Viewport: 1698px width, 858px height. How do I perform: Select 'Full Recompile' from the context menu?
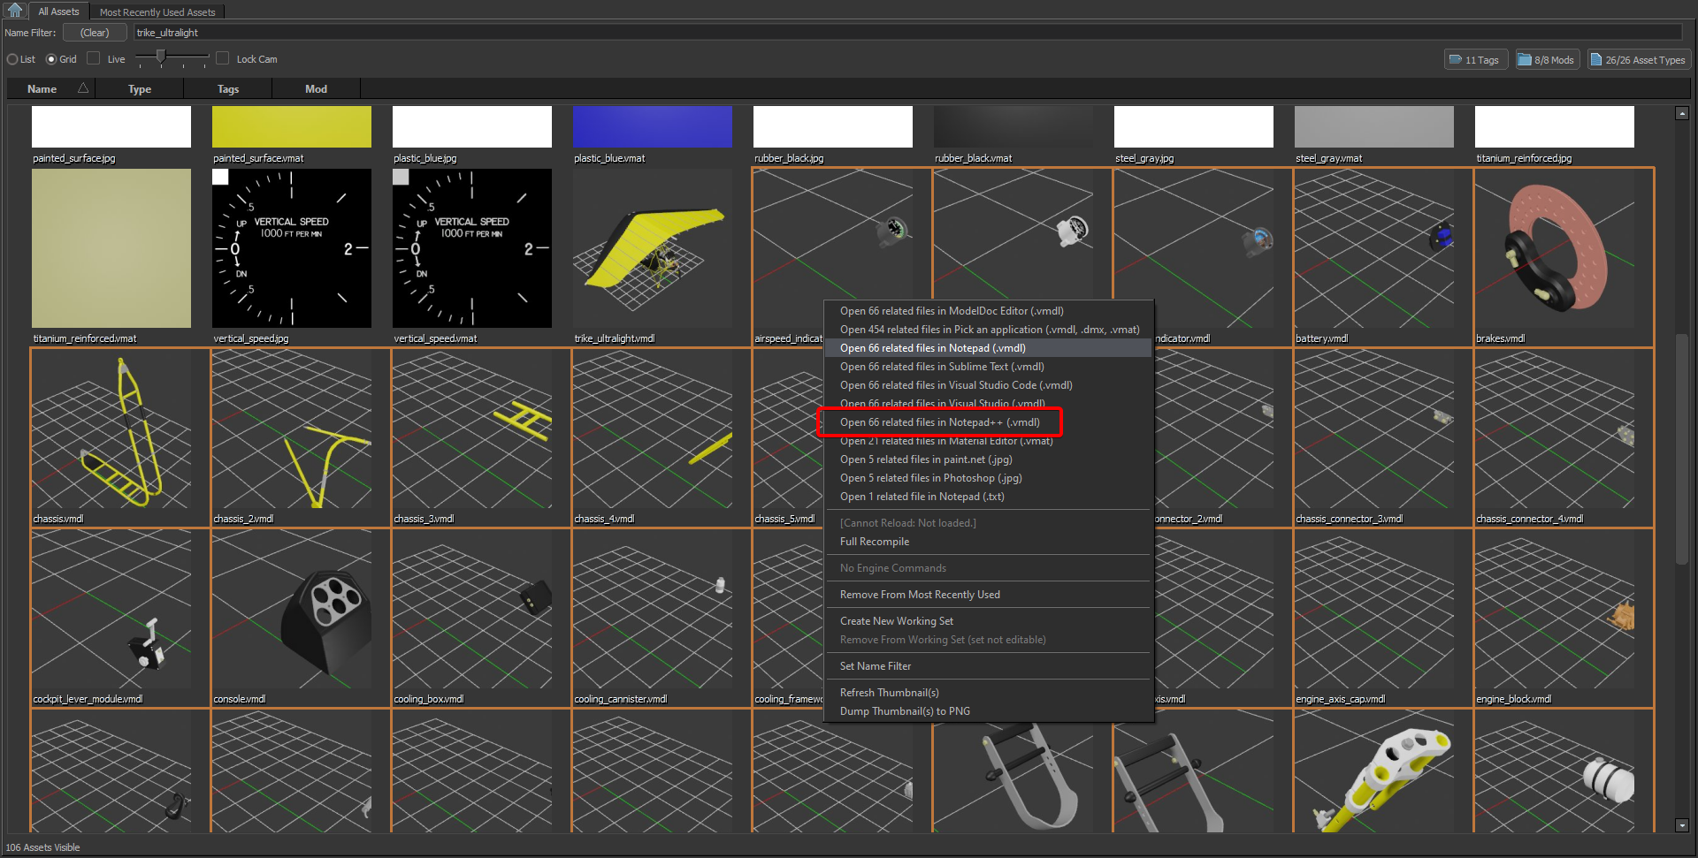click(874, 542)
